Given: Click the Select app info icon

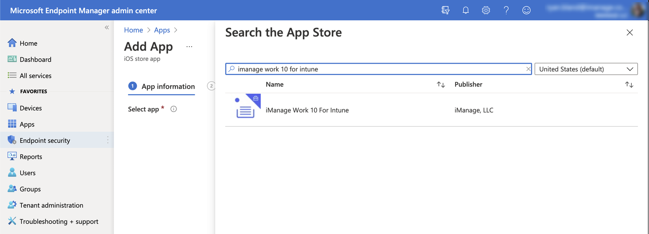Looking at the screenshot, I should point(174,109).
